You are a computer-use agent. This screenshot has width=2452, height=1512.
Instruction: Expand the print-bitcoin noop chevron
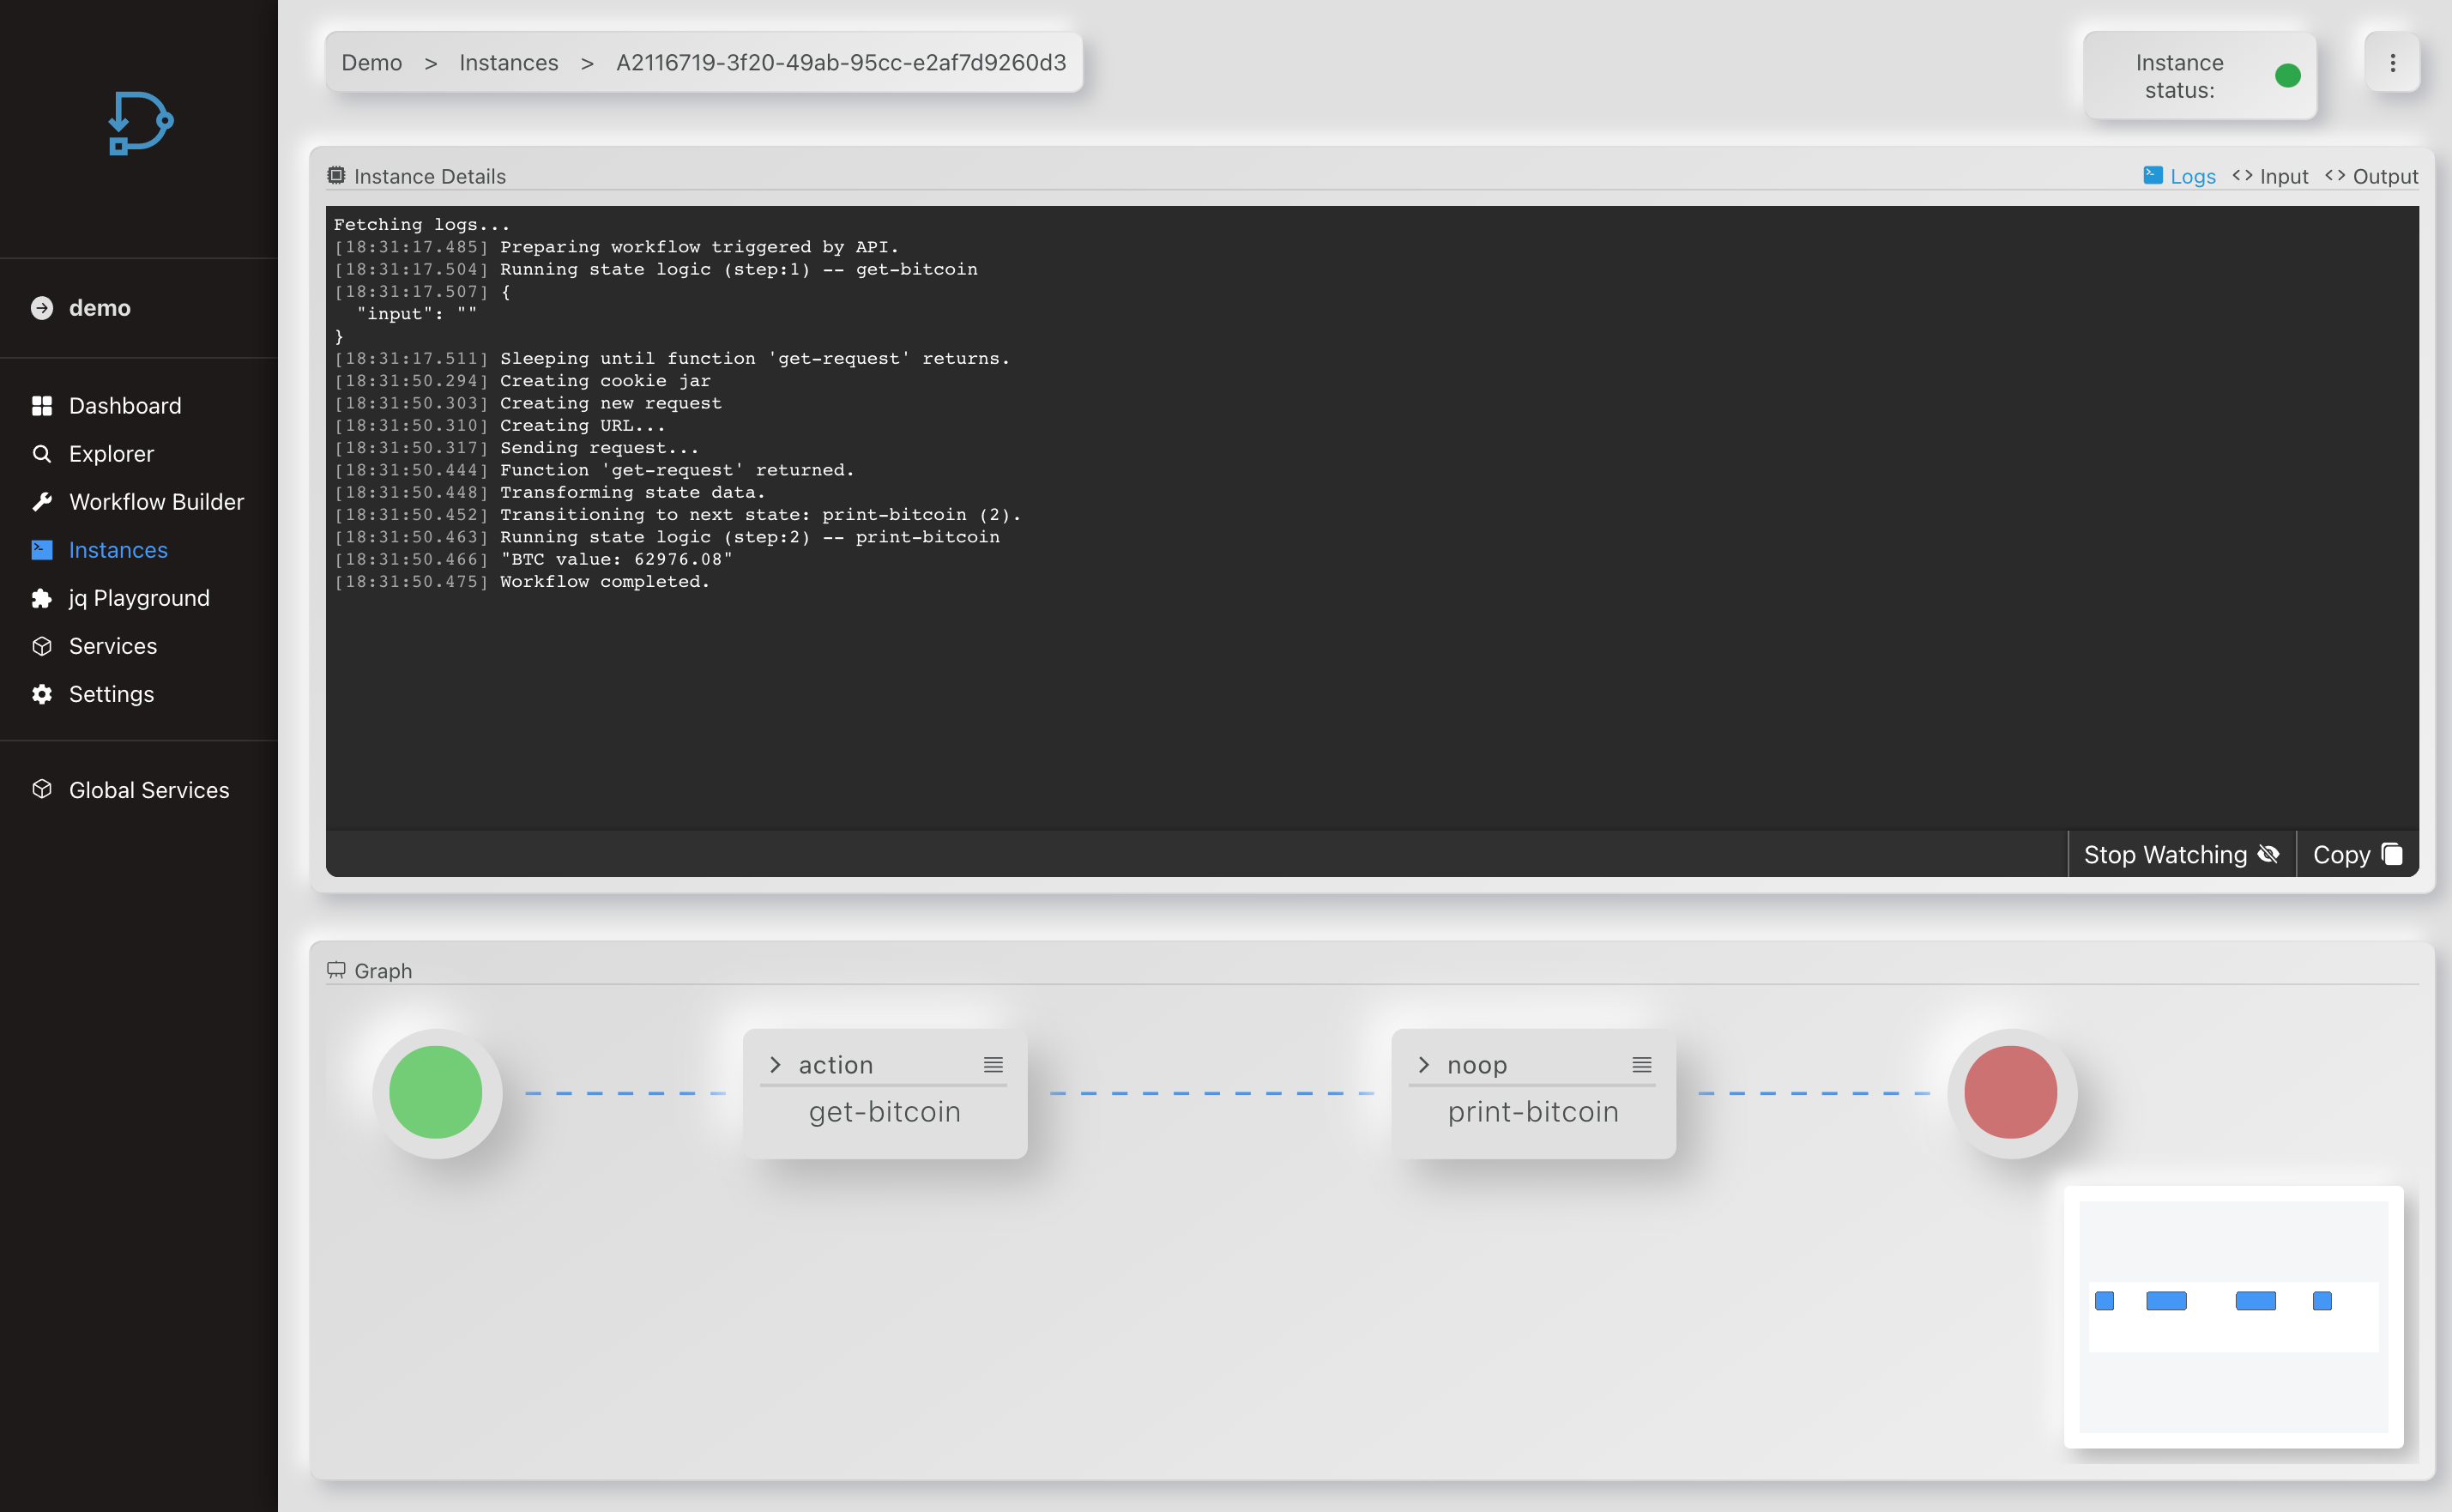[x=1424, y=1065]
